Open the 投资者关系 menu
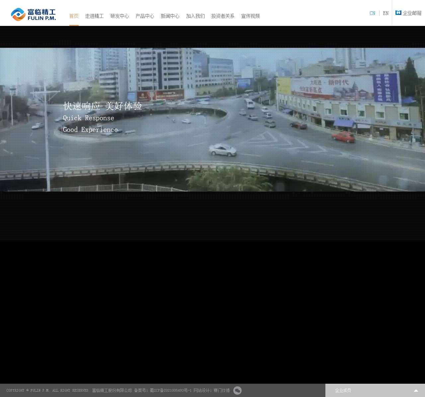The height and width of the screenshot is (397, 425). pyautogui.click(x=223, y=16)
